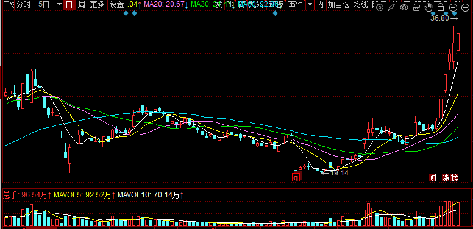
Task: Click the 财 badge on chart
Action: (x=433, y=177)
